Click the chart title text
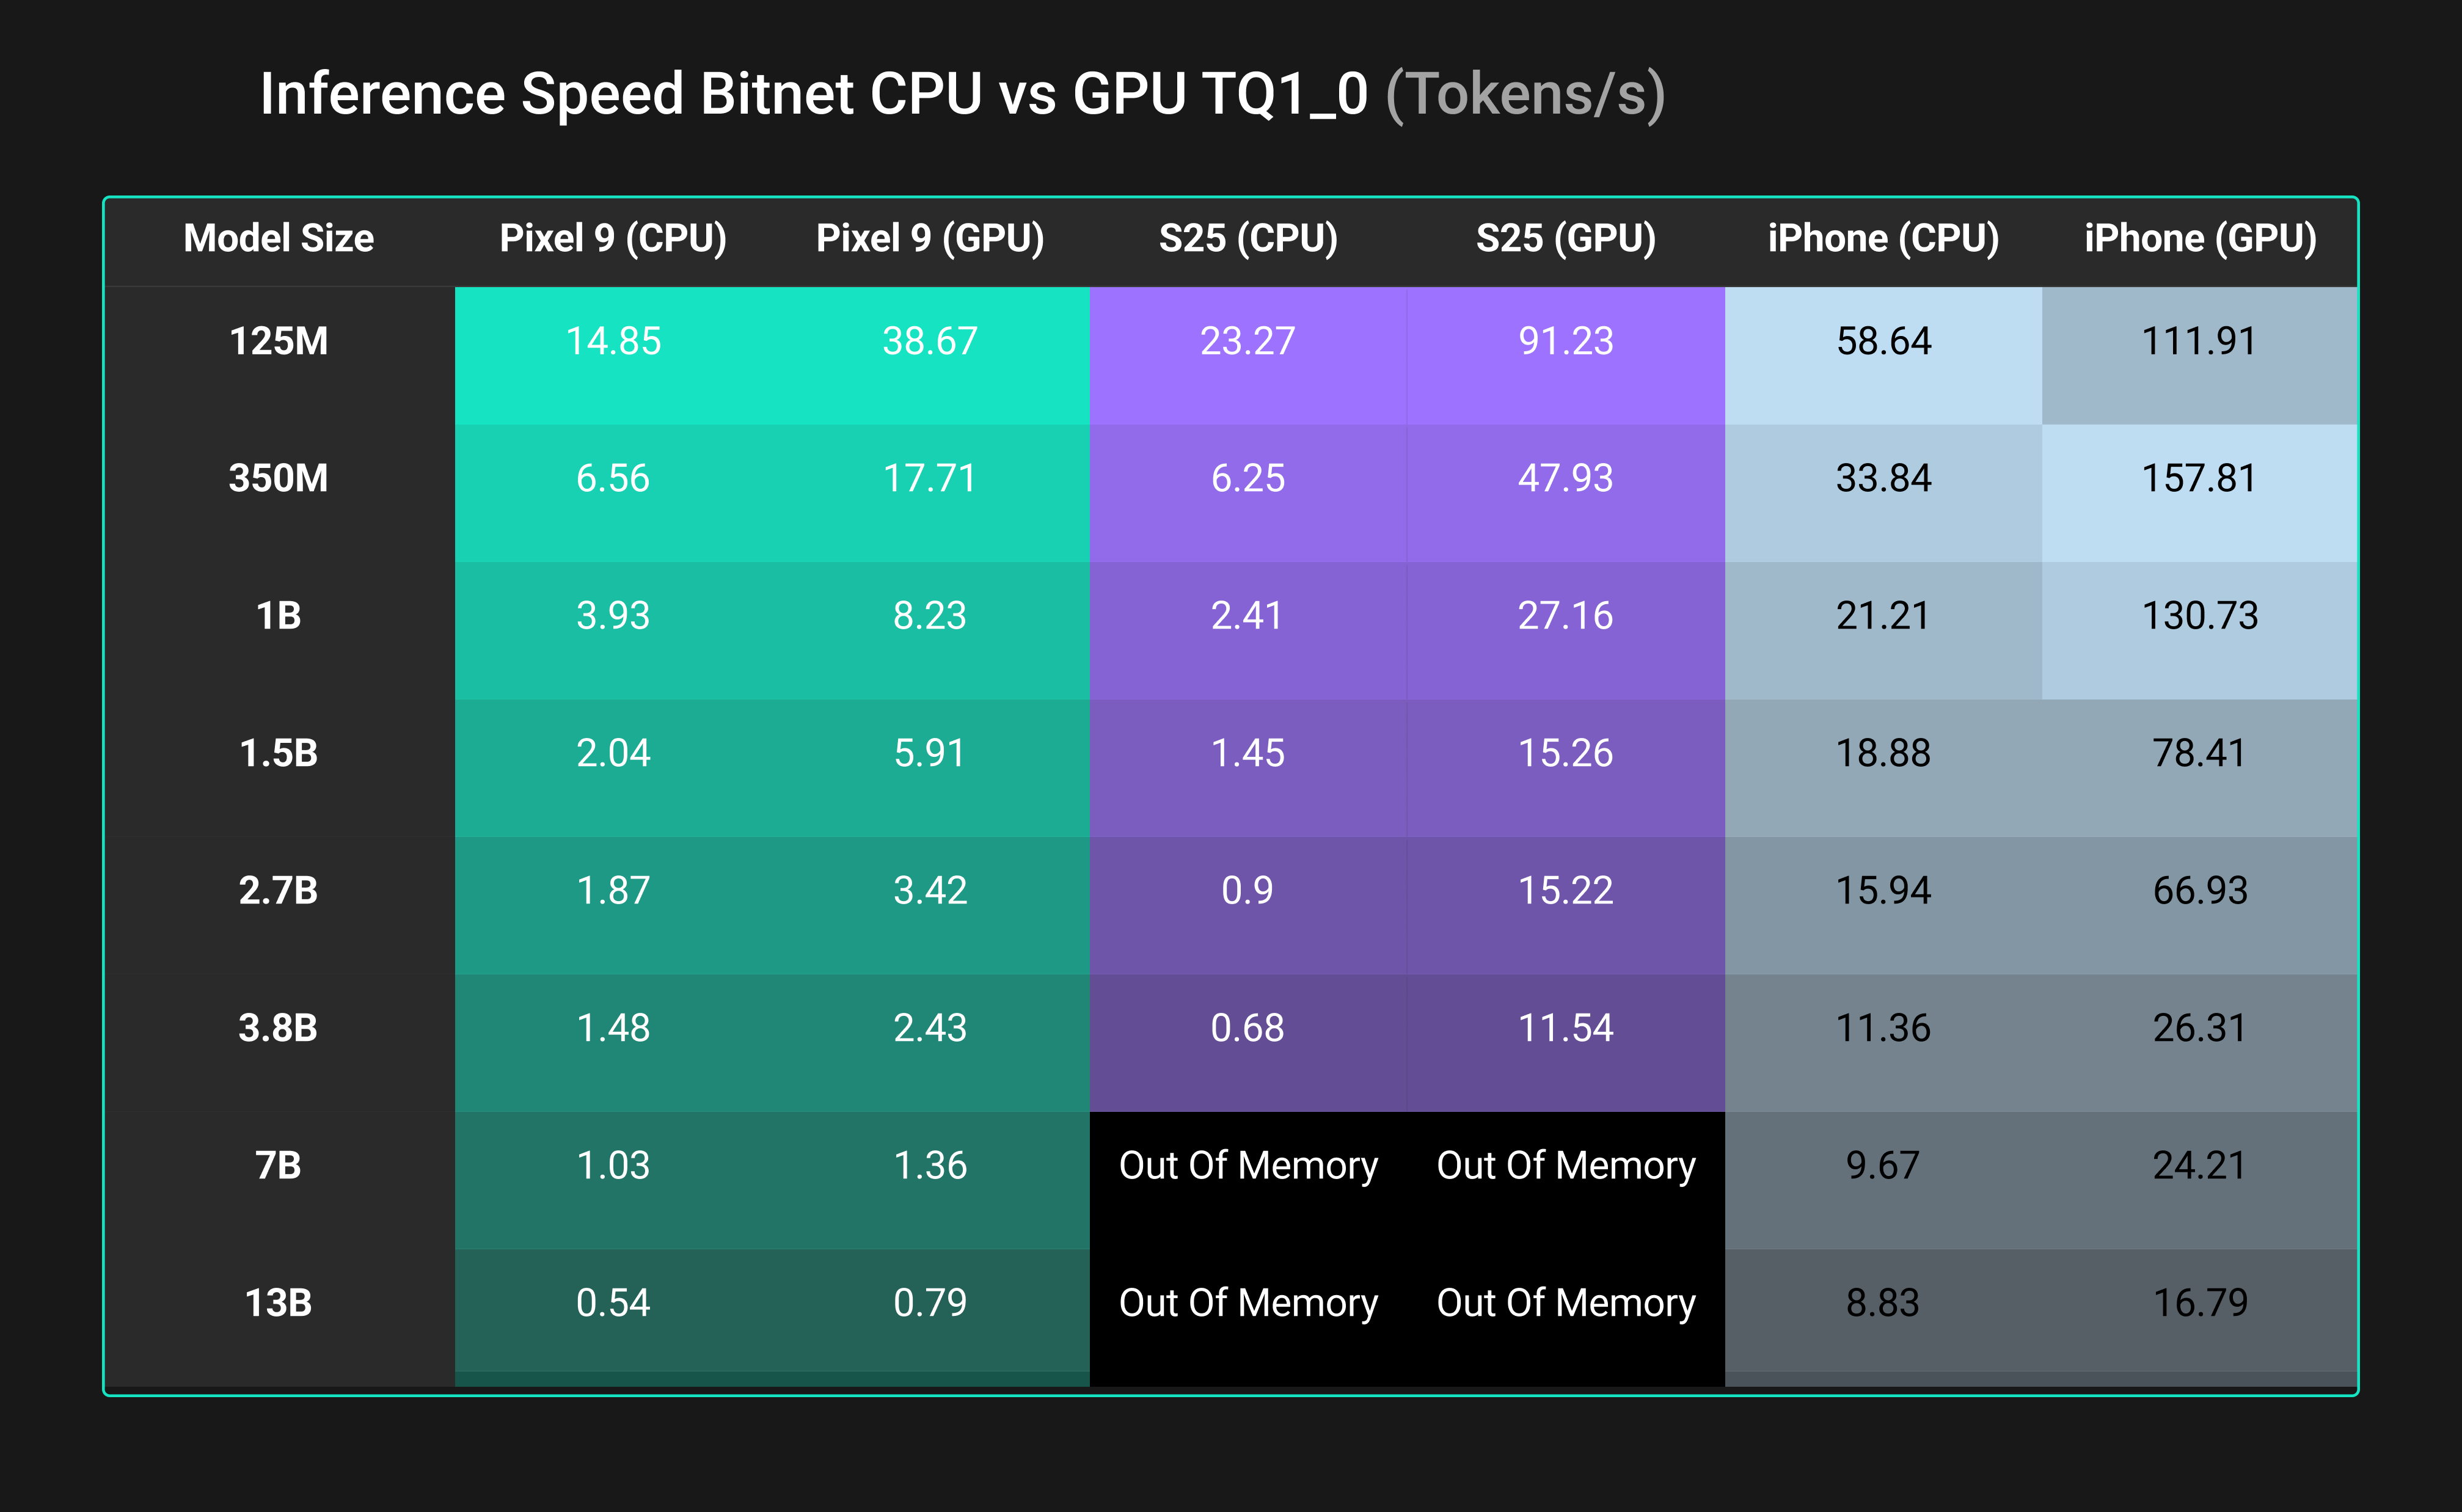 click(x=962, y=95)
